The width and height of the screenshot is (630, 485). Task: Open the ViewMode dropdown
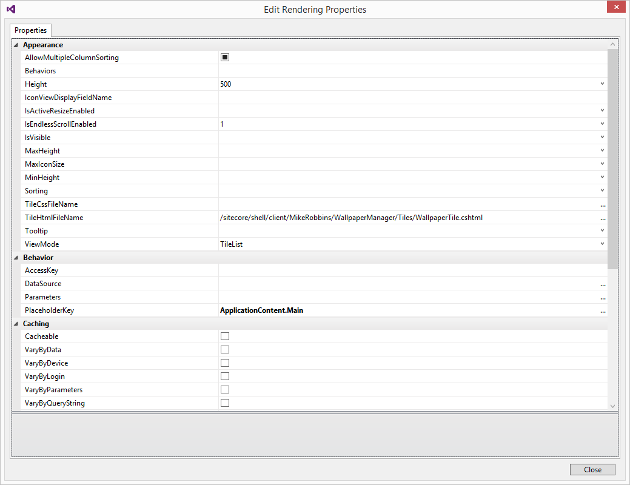pyautogui.click(x=602, y=243)
